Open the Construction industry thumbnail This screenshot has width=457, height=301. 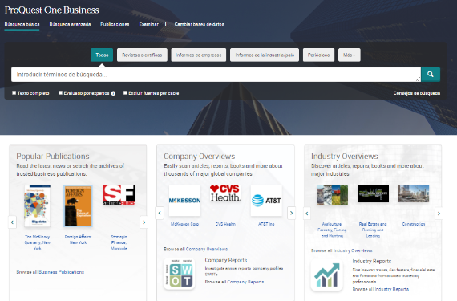point(413,193)
